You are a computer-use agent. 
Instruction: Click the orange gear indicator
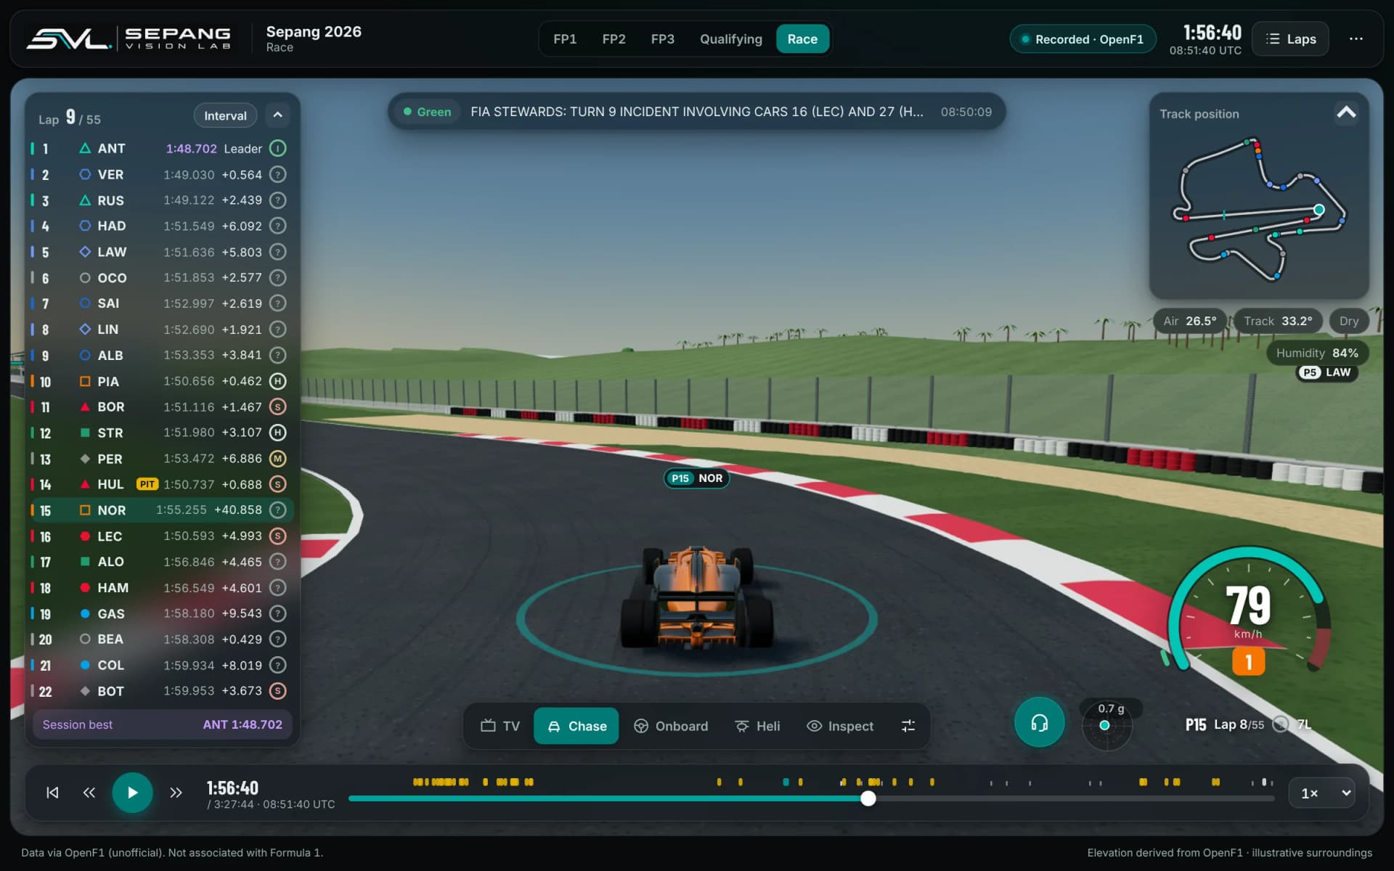1248,661
